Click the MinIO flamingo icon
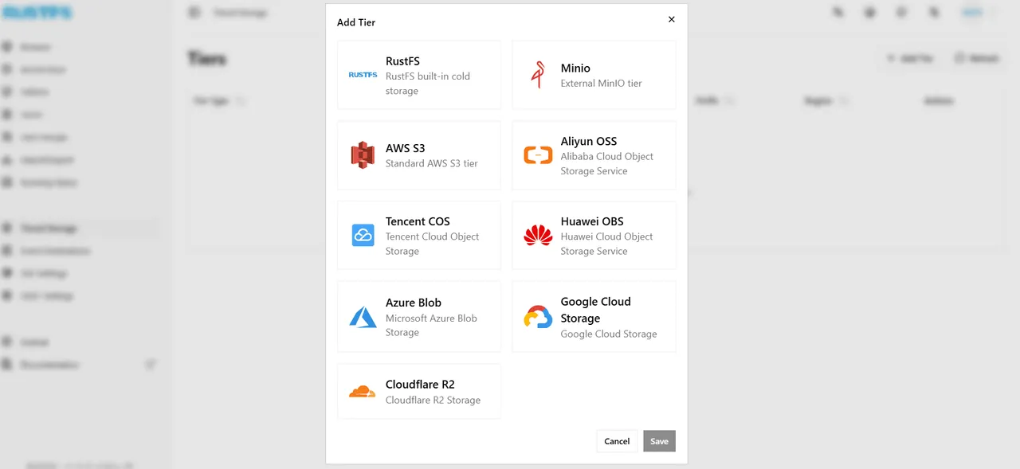The image size is (1020, 469). click(538, 75)
